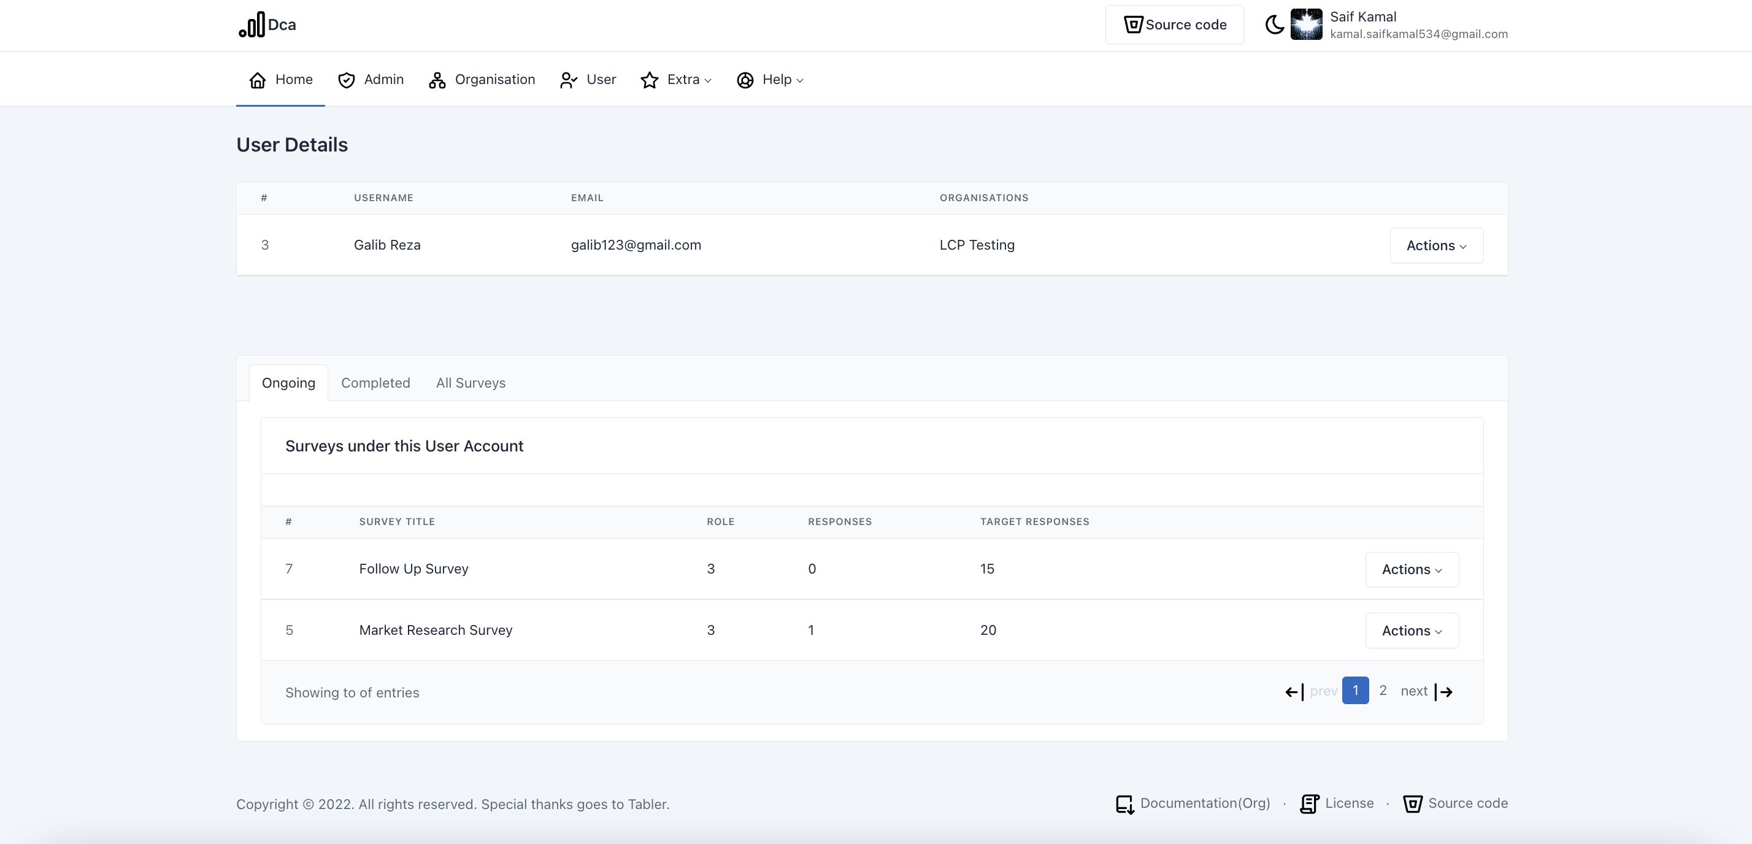The image size is (1752, 844).
Task: Open the Actions dropdown for Follow Up Survey
Action: click(x=1412, y=569)
